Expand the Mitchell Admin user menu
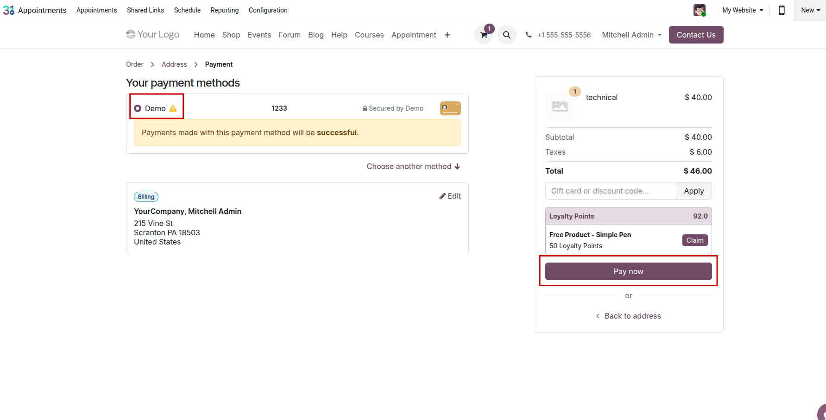 631,35
